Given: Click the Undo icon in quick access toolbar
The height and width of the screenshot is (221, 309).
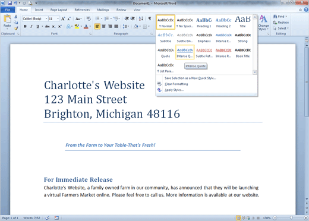Looking at the screenshot, I should point(15,3).
